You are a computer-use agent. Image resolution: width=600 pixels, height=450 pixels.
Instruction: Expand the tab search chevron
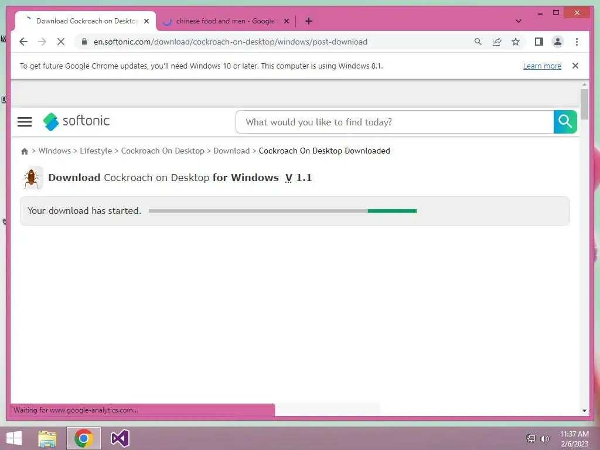click(x=518, y=21)
